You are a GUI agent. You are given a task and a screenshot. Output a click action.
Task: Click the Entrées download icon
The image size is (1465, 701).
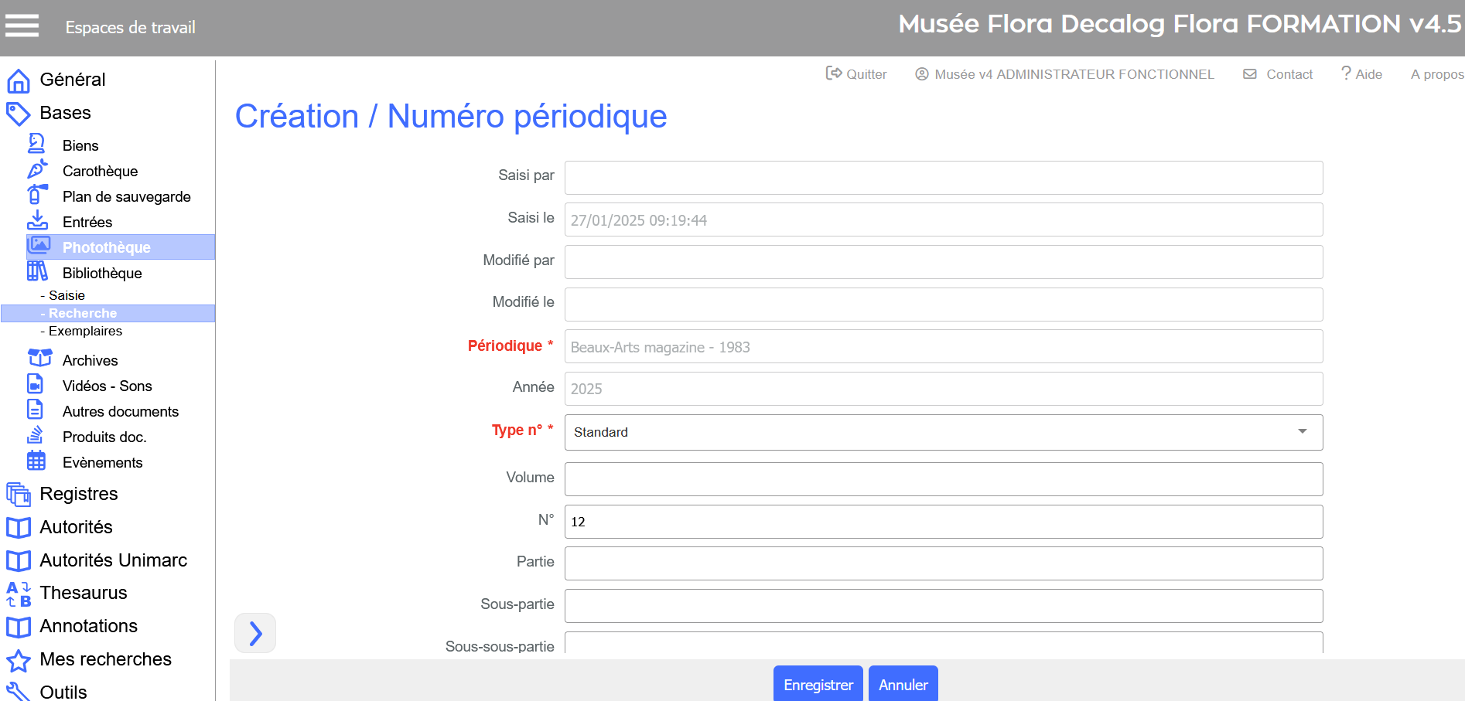pyautogui.click(x=37, y=221)
